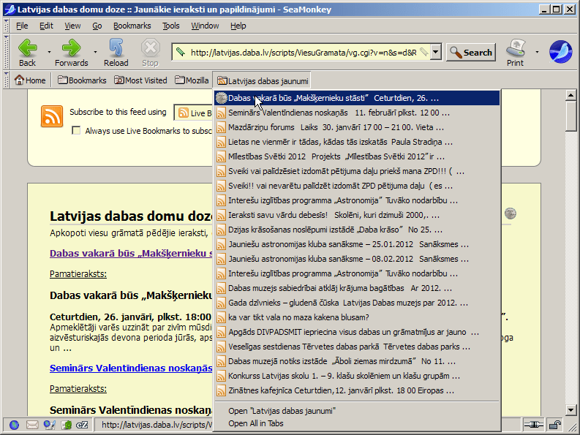
Task: Click the page scrollbar up arrow
Action: 570,96
